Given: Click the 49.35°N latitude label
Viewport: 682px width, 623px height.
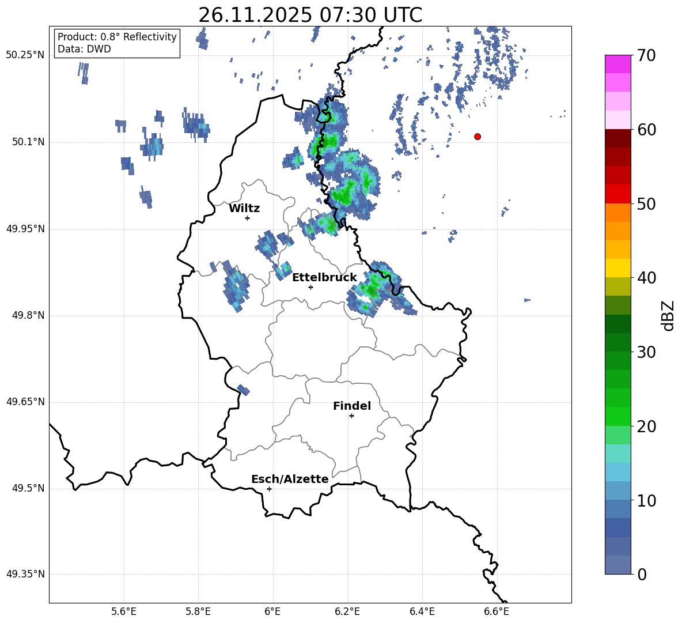Looking at the screenshot, I should (x=25, y=574).
